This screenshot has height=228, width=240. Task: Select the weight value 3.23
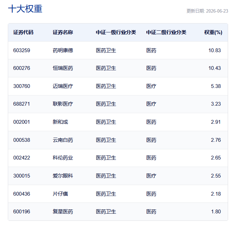(x=216, y=104)
